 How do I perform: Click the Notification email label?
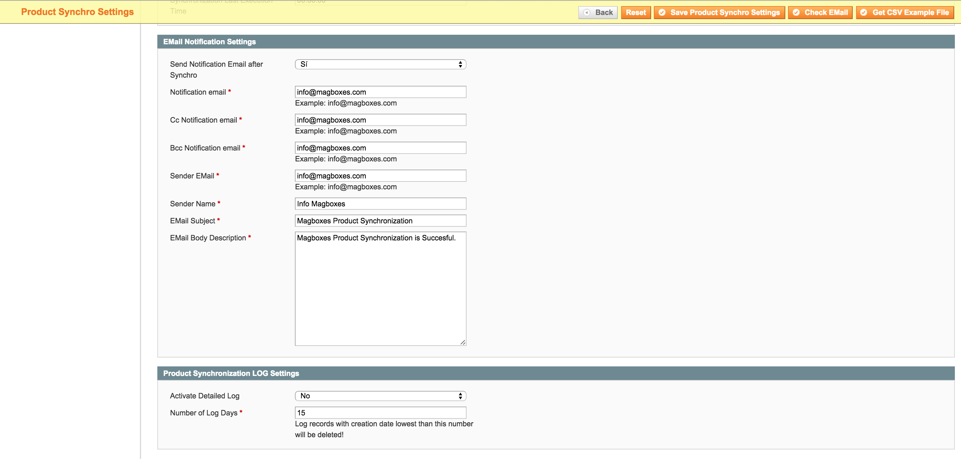pos(198,92)
